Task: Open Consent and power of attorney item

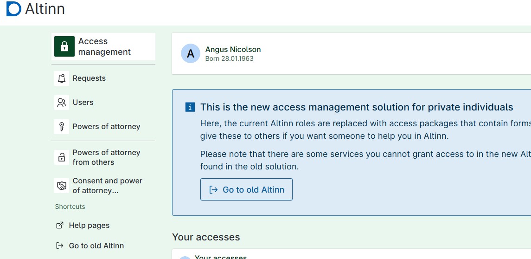Action: point(103,186)
